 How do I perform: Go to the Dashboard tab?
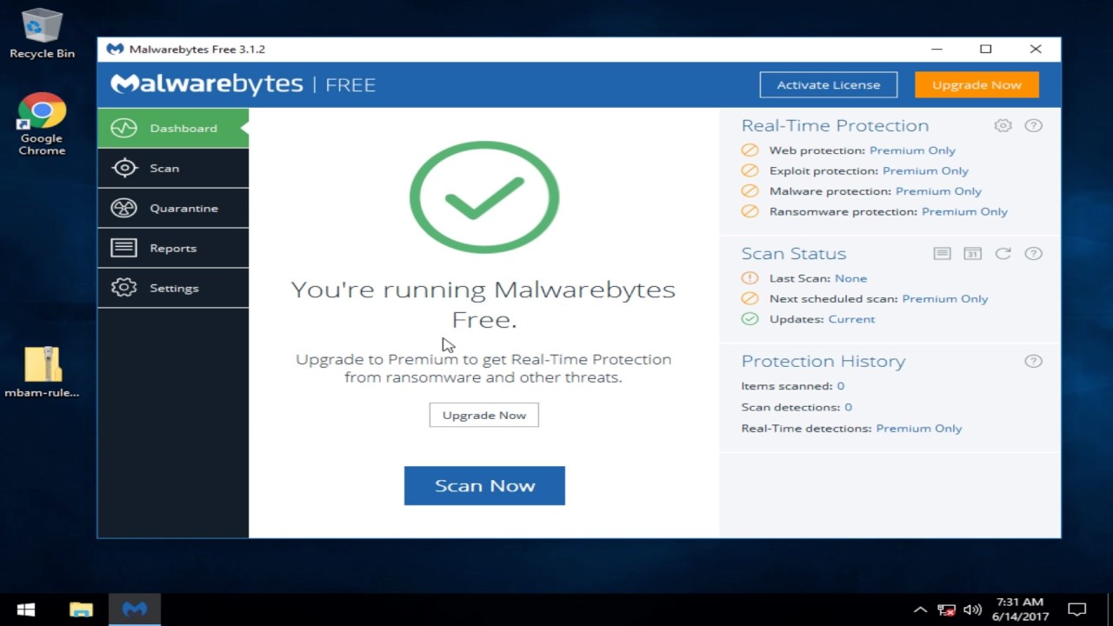pos(173,128)
